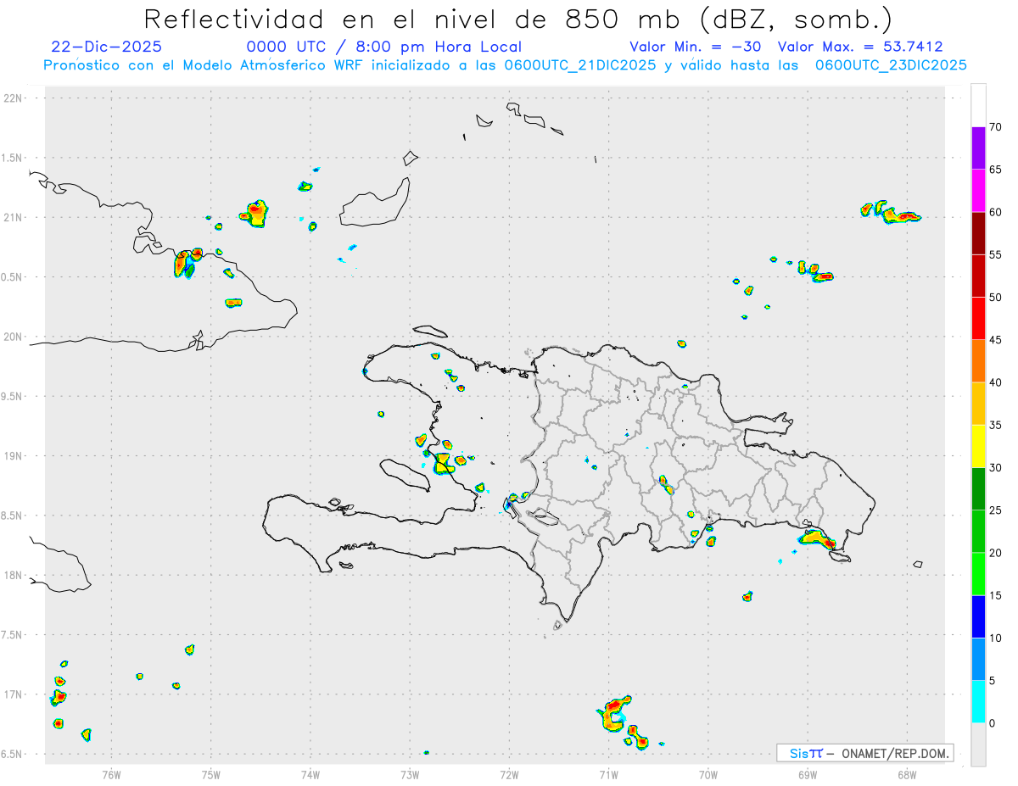Click the '50' label on the colorbar
The width and height of the screenshot is (1018, 786).
coord(996,298)
